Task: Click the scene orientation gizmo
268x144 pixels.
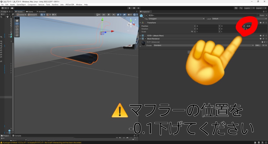Action: click(131, 23)
